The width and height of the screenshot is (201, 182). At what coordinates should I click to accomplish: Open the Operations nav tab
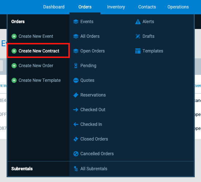[x=178, y=7]
